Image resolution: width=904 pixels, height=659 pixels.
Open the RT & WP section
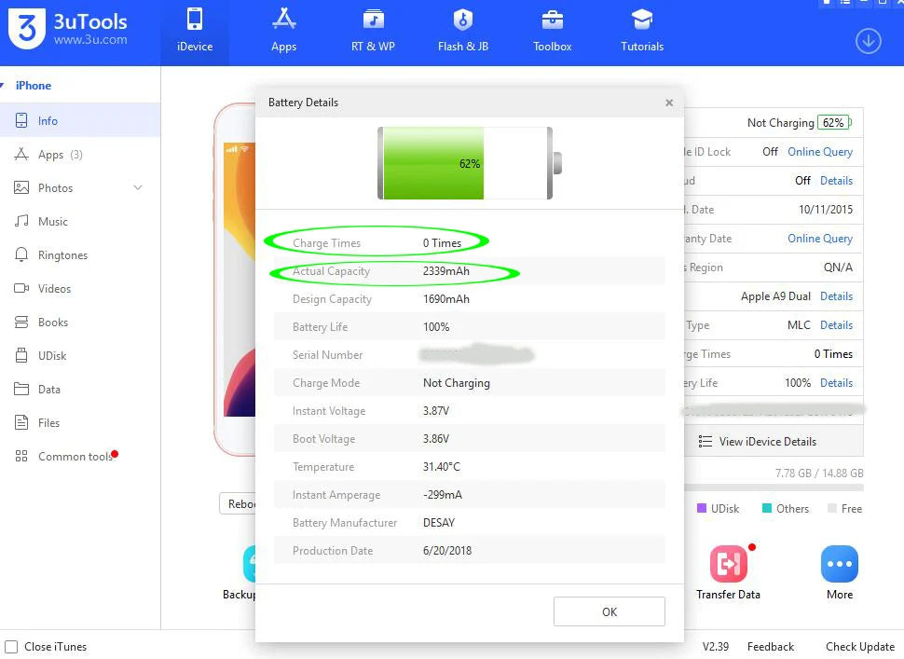[x=373, y=32]
